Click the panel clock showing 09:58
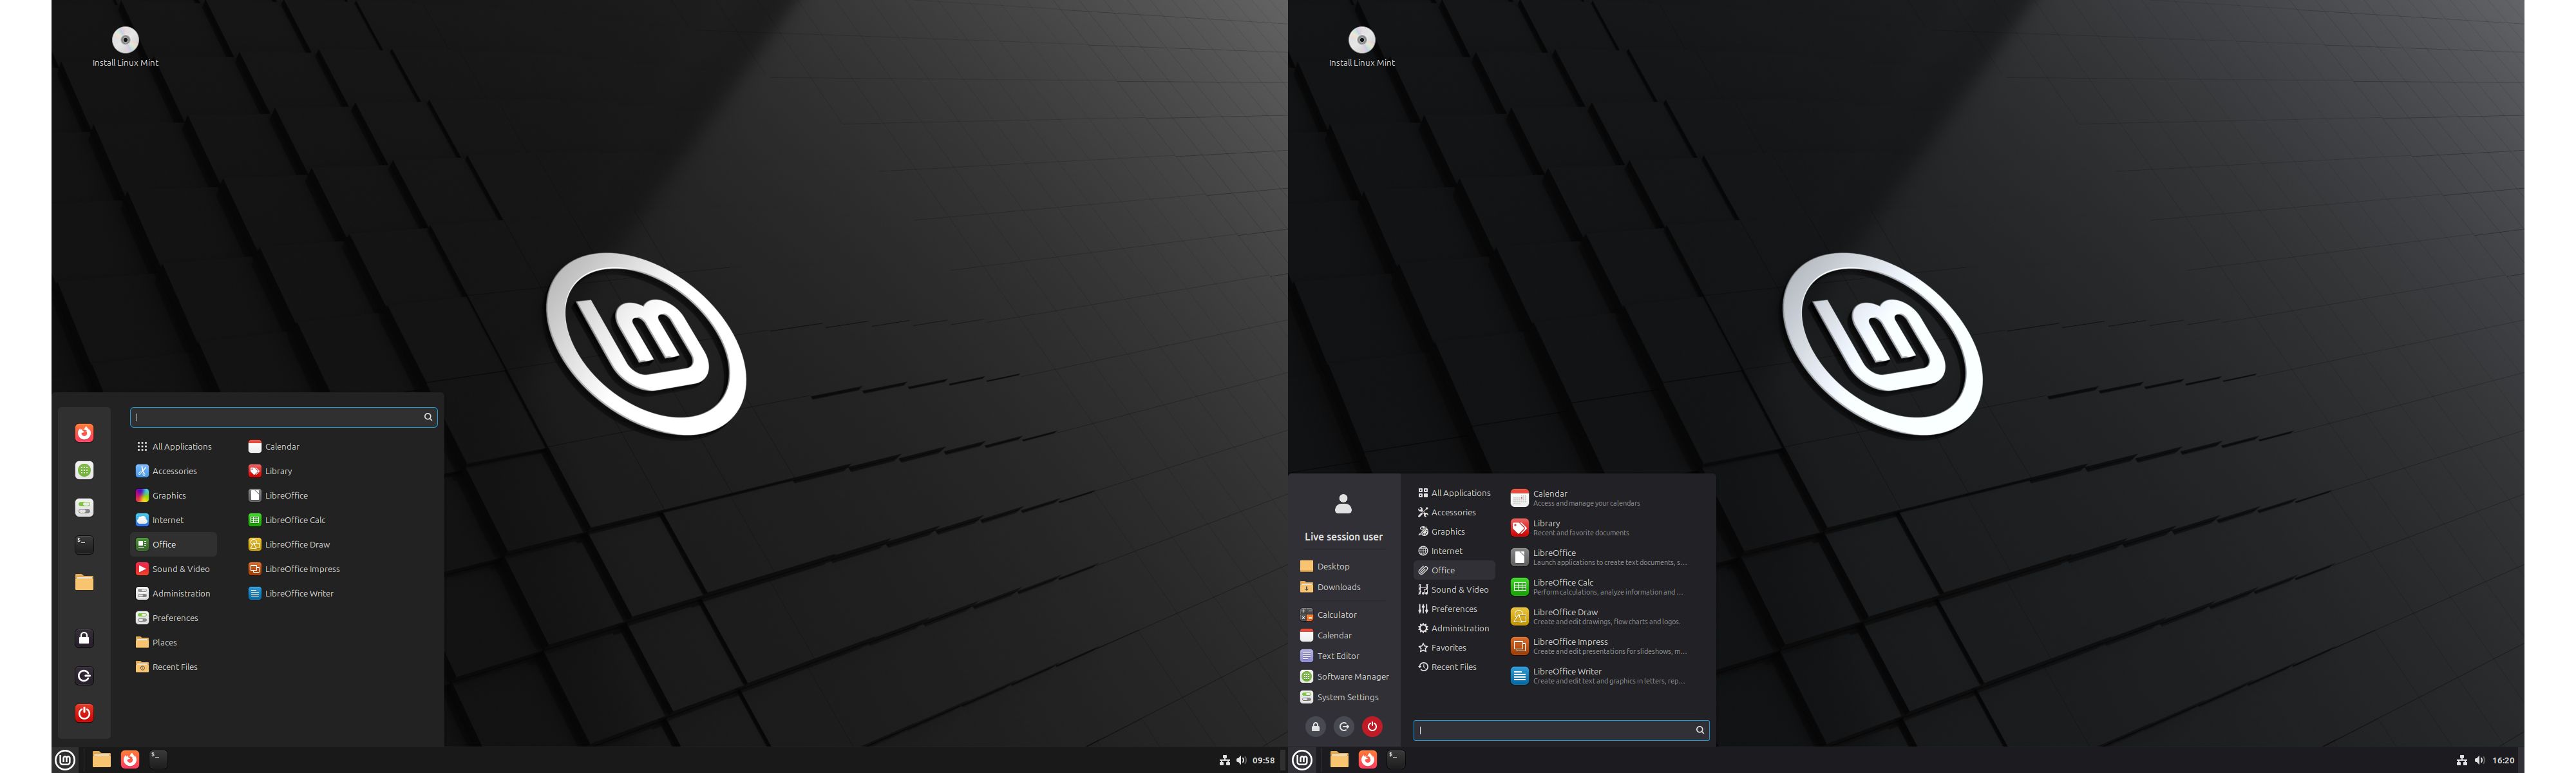Screen dimensions: 2576x773 point(1264,760)
